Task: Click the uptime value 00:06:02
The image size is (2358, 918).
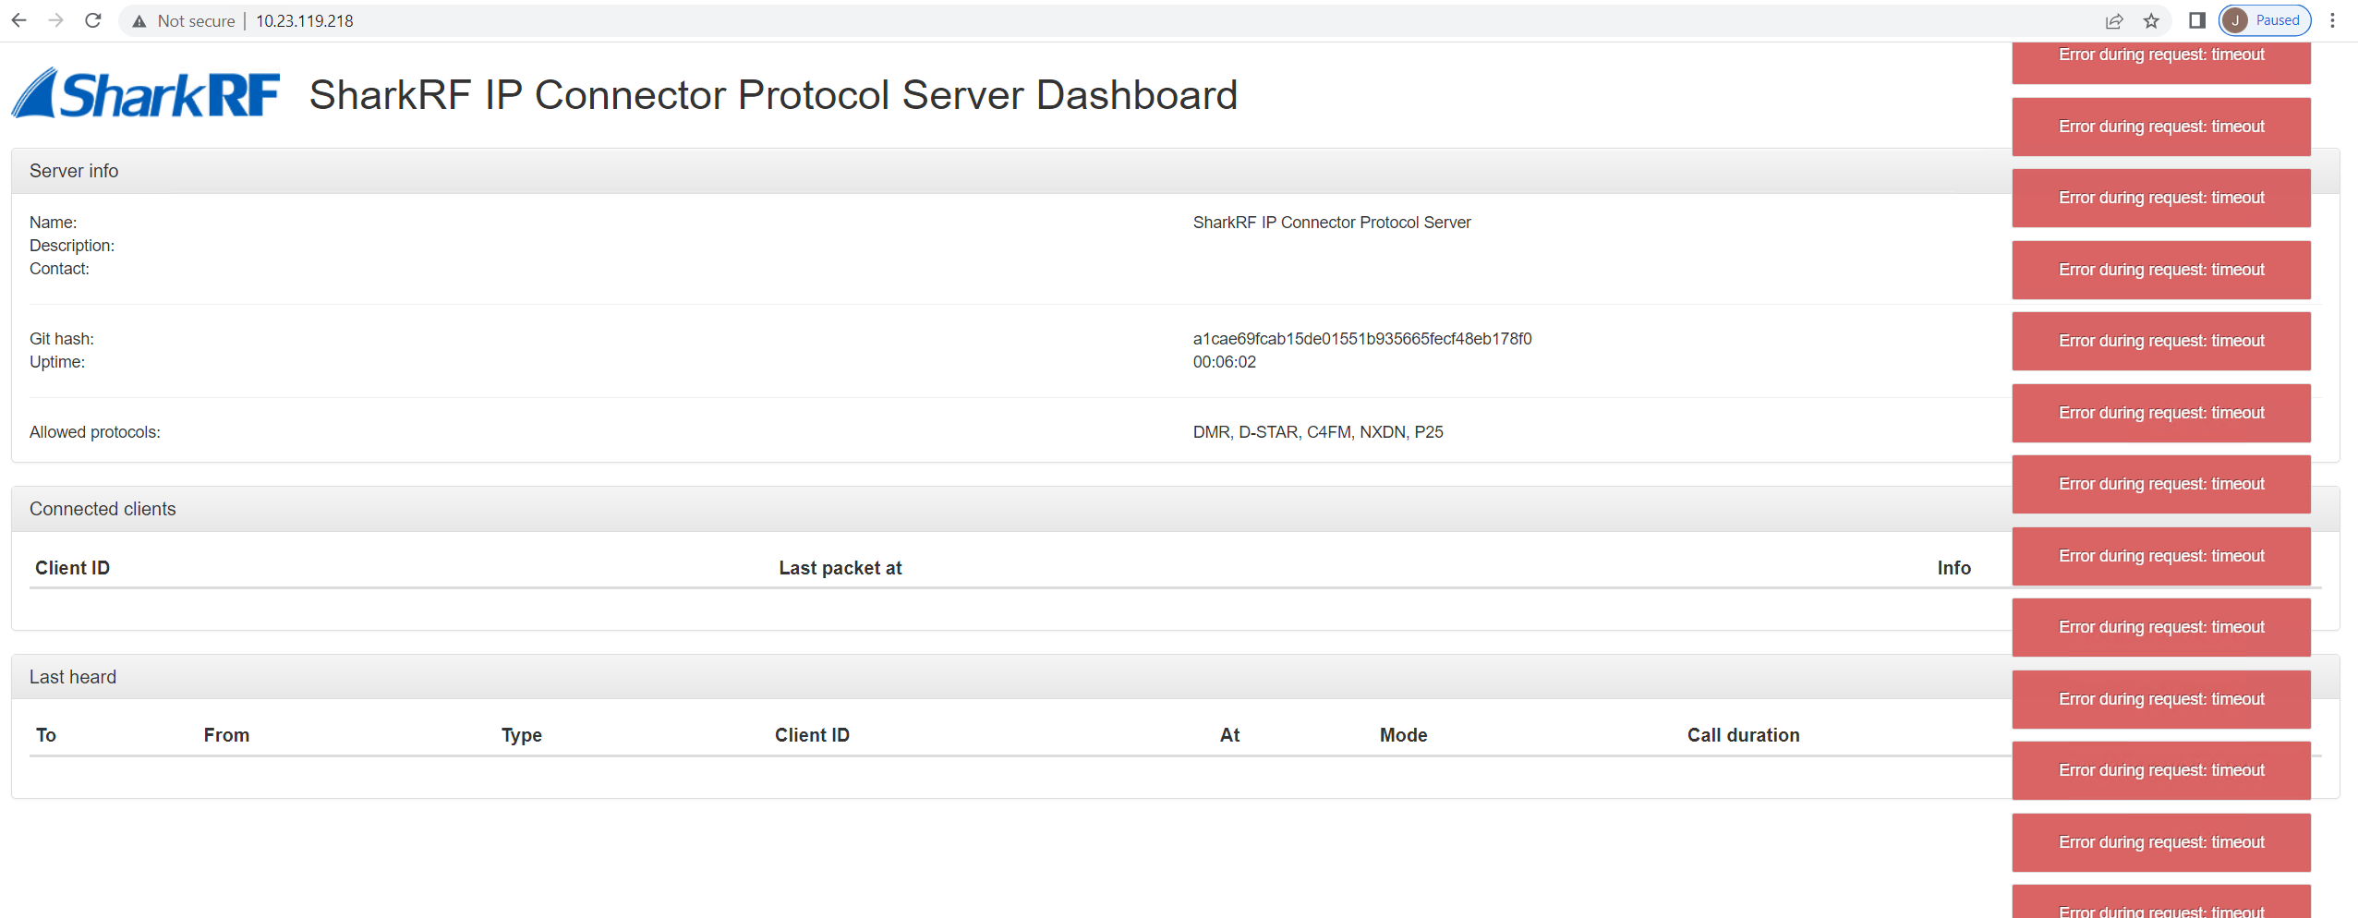Action: tap(1225, 362)
